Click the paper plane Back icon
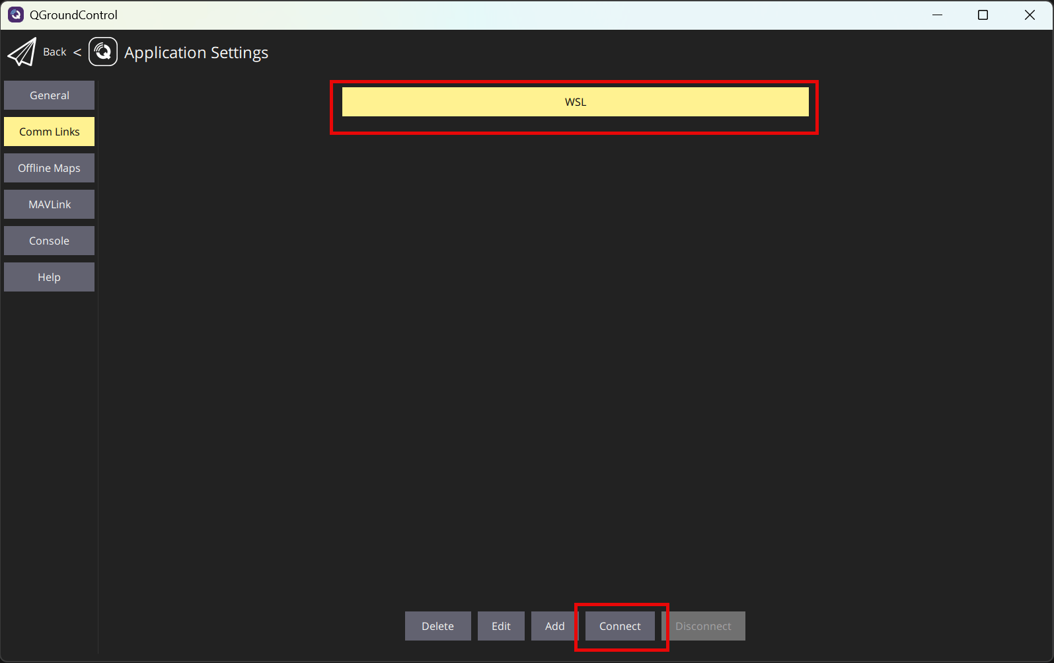Viewport: 1054px width, 663px height. (22, 52)
